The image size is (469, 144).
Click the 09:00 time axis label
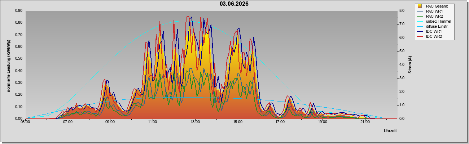pyautogui.click(x=110, y=122)
